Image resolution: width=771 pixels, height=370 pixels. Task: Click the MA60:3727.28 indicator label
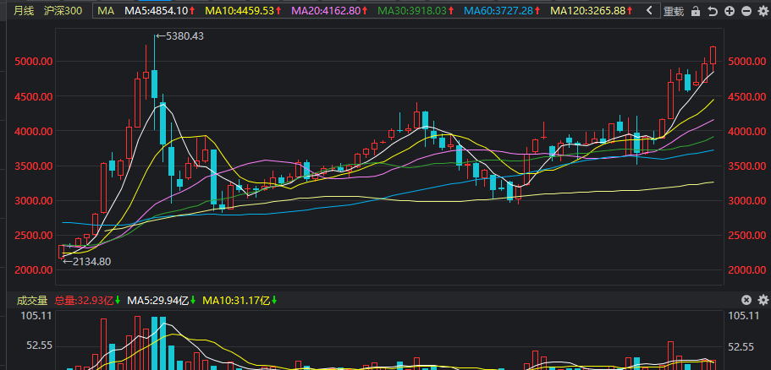503,10
